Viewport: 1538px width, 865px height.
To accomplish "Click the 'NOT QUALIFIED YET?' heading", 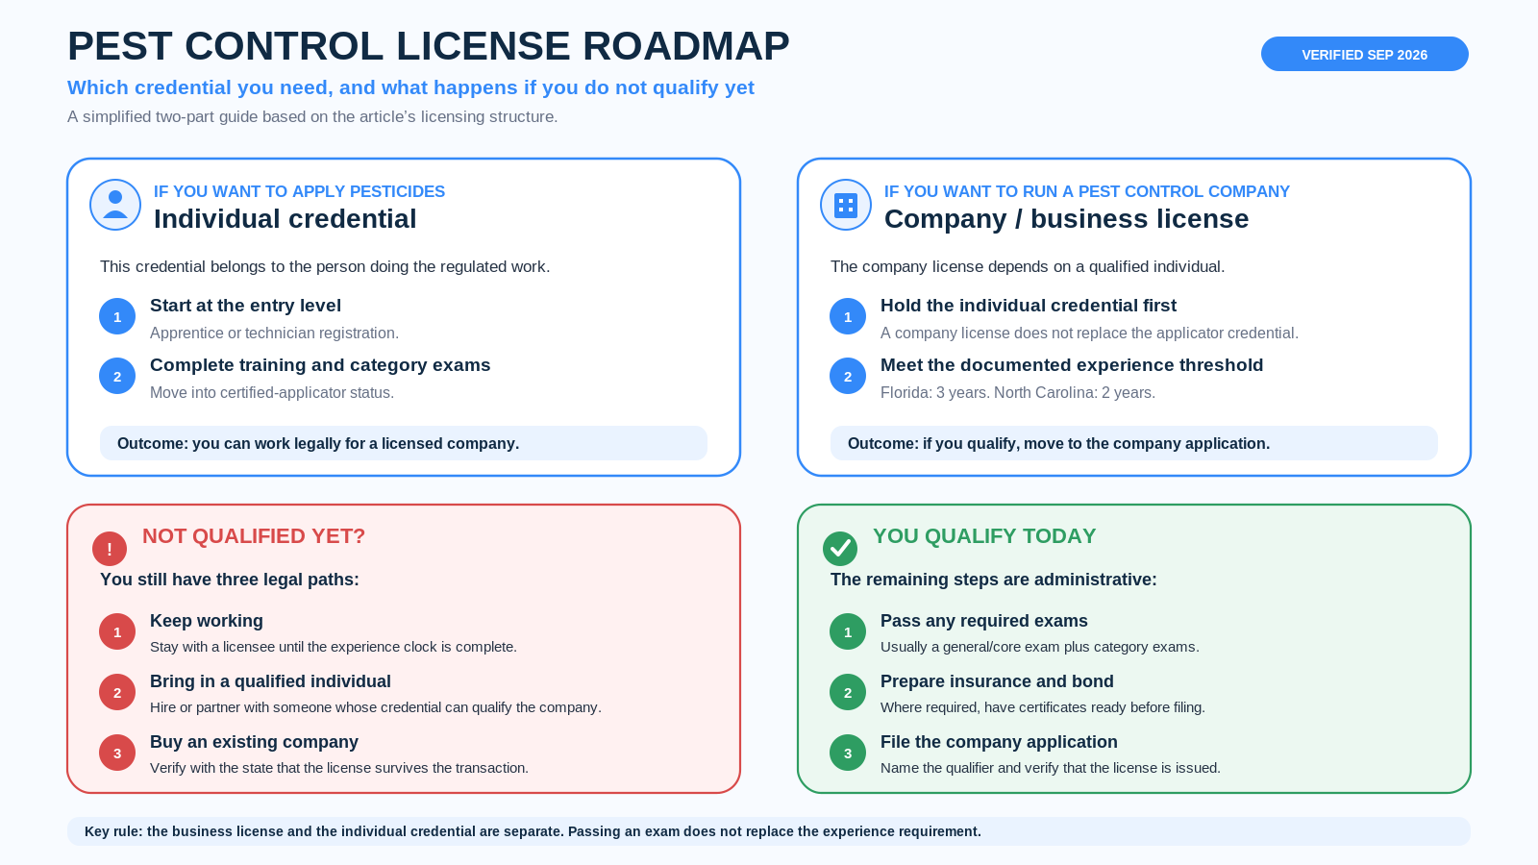I will coord(254,536).
